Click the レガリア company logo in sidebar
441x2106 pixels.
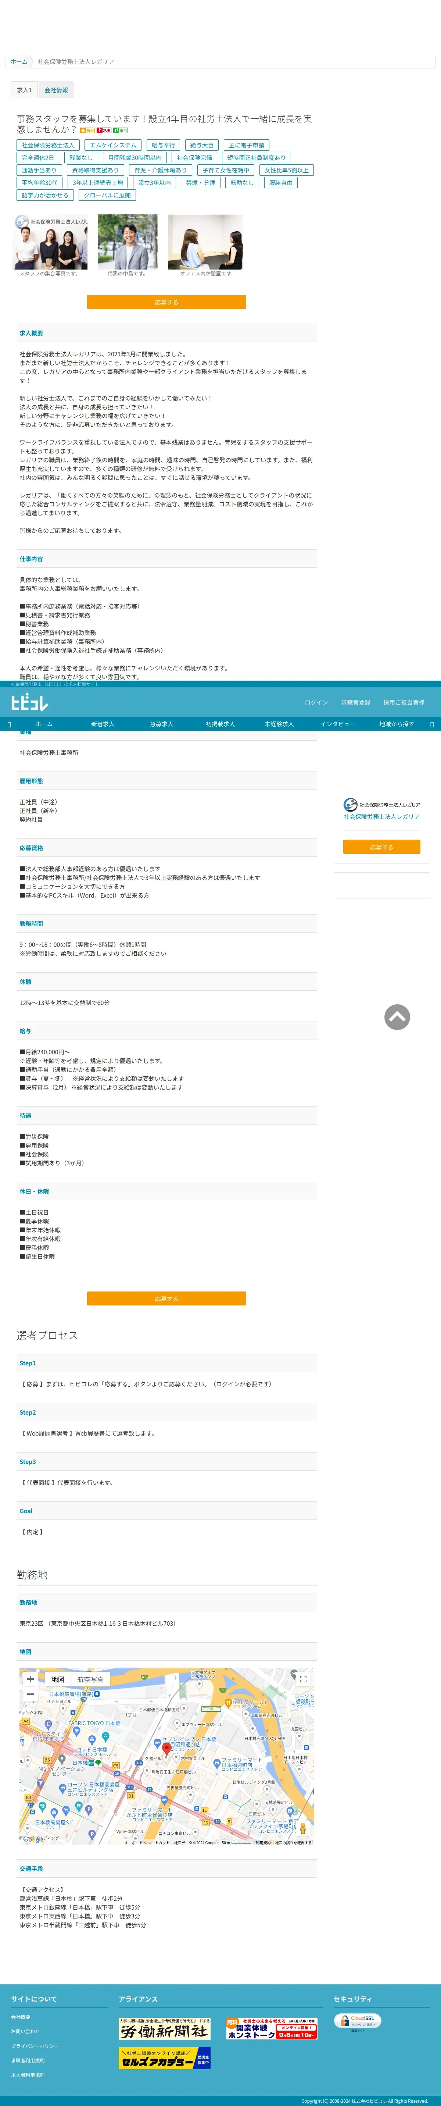point(381,805)
